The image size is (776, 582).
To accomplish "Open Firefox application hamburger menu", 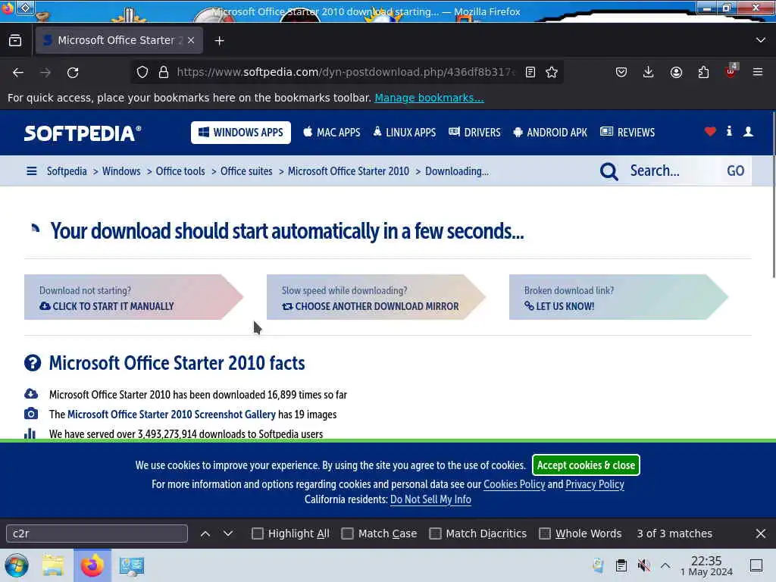I will [x=758, y=72].
